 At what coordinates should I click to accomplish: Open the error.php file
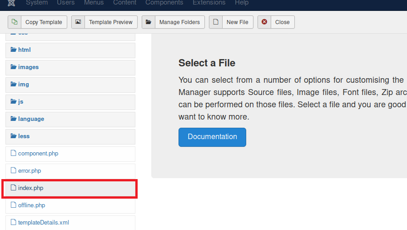coord(30,171)
